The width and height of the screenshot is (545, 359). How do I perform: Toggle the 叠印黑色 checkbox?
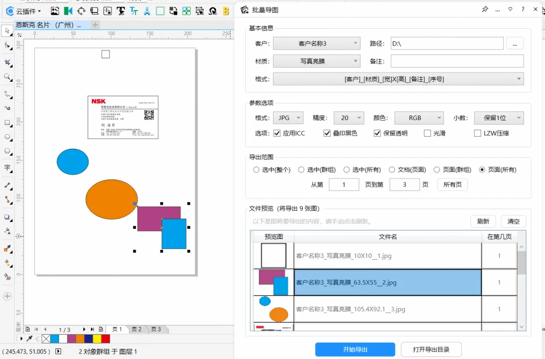point(326,133)
